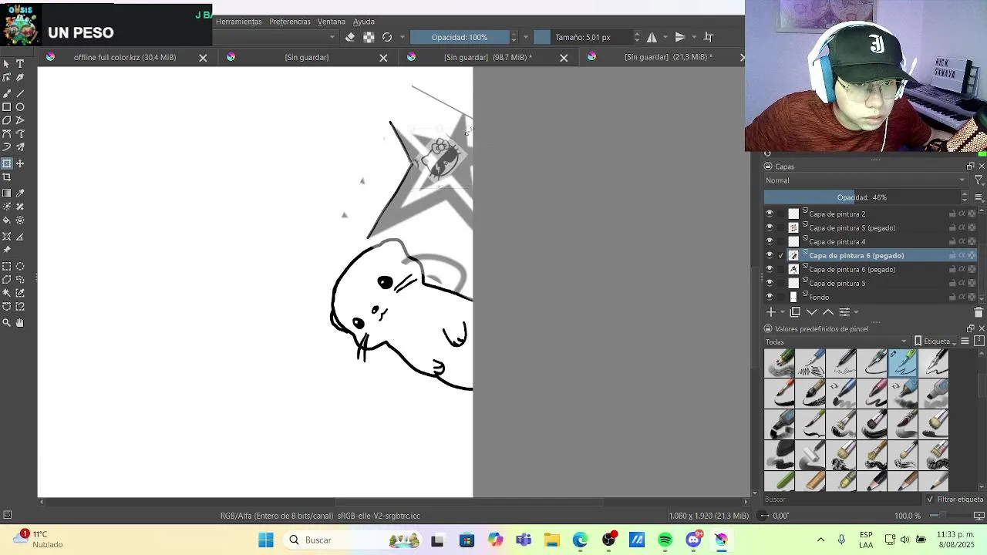Select the Crop tool

7,177
